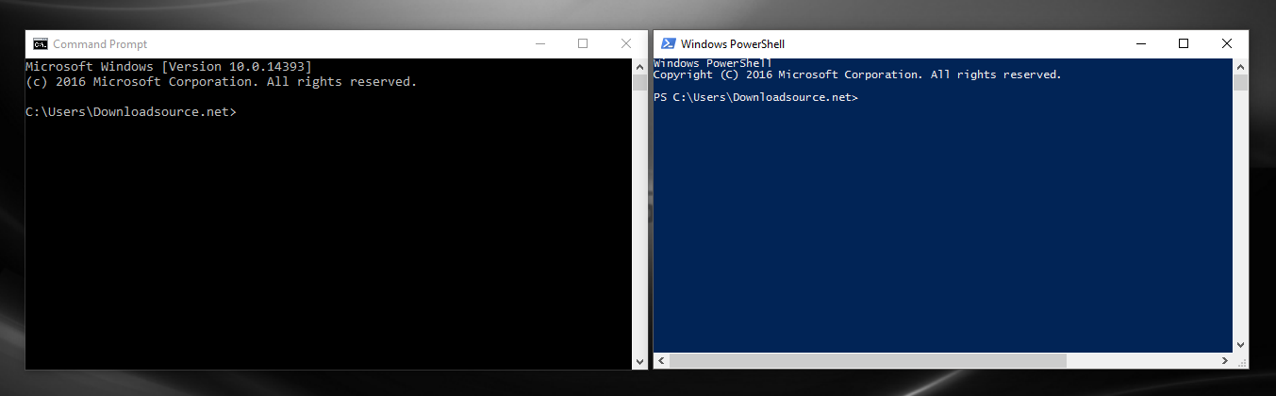Screen dimensions: 1276x396
Task: Maximize the Command Prompt window
Action: [583, 43]
